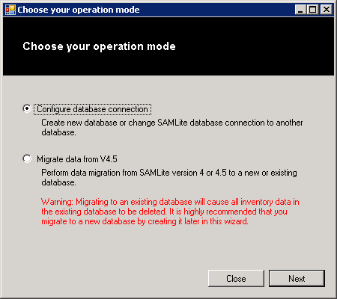The image size is (337, 299).
Task: Click the word 'database.' under Migrate option description
Action: (x=58, y=182)
